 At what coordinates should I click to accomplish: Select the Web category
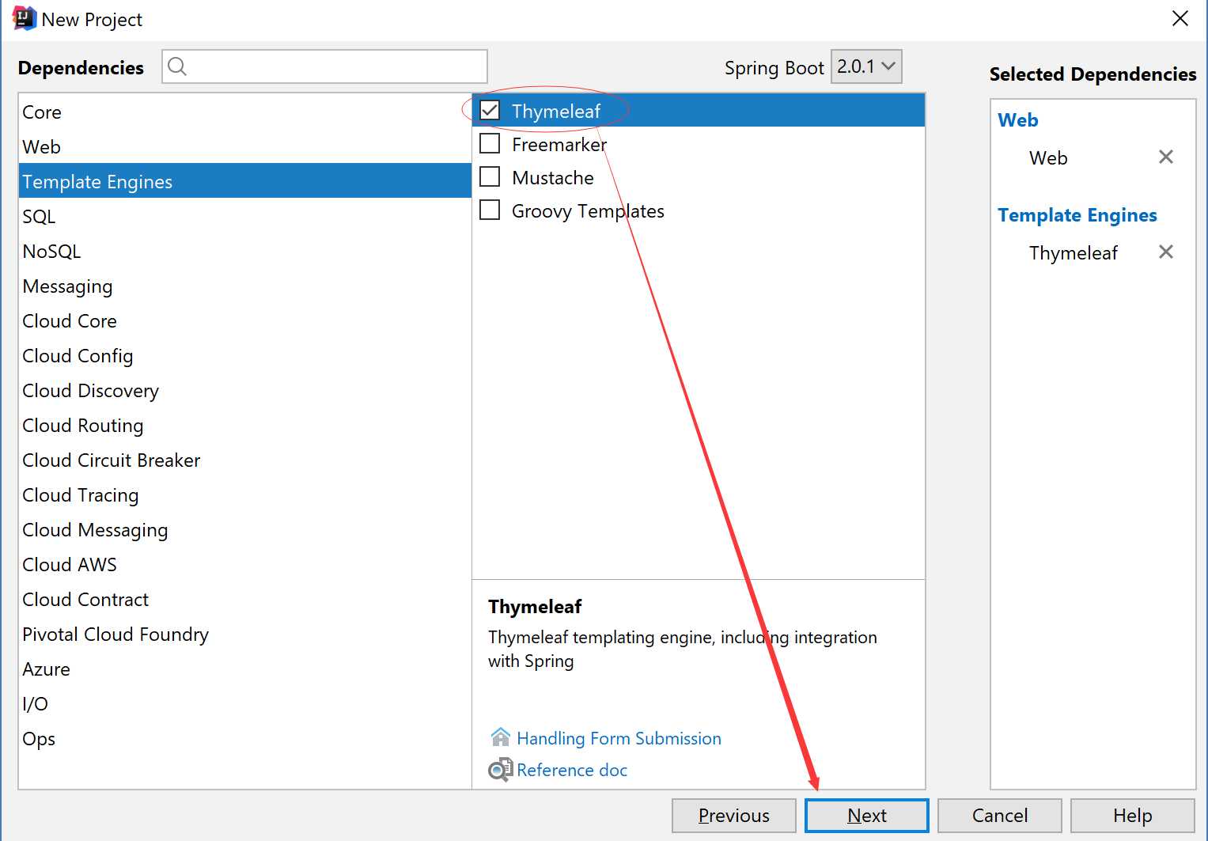point(244,146)
